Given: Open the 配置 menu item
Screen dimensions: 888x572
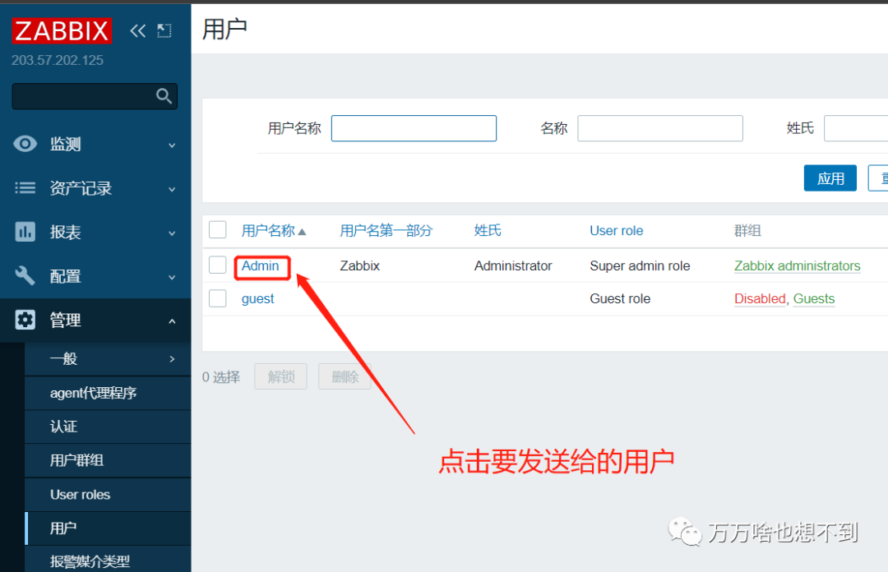Looking at the screenshot, I should [x=95, y=276].
